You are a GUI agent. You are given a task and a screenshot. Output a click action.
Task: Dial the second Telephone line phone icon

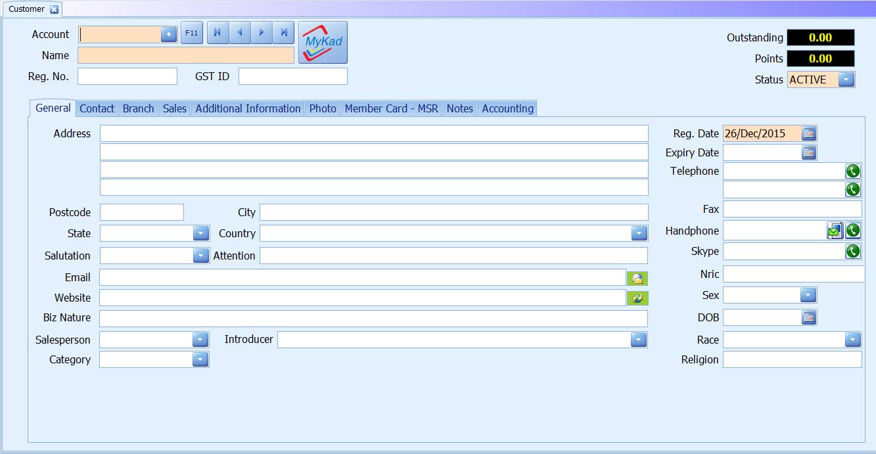[853, 190]
